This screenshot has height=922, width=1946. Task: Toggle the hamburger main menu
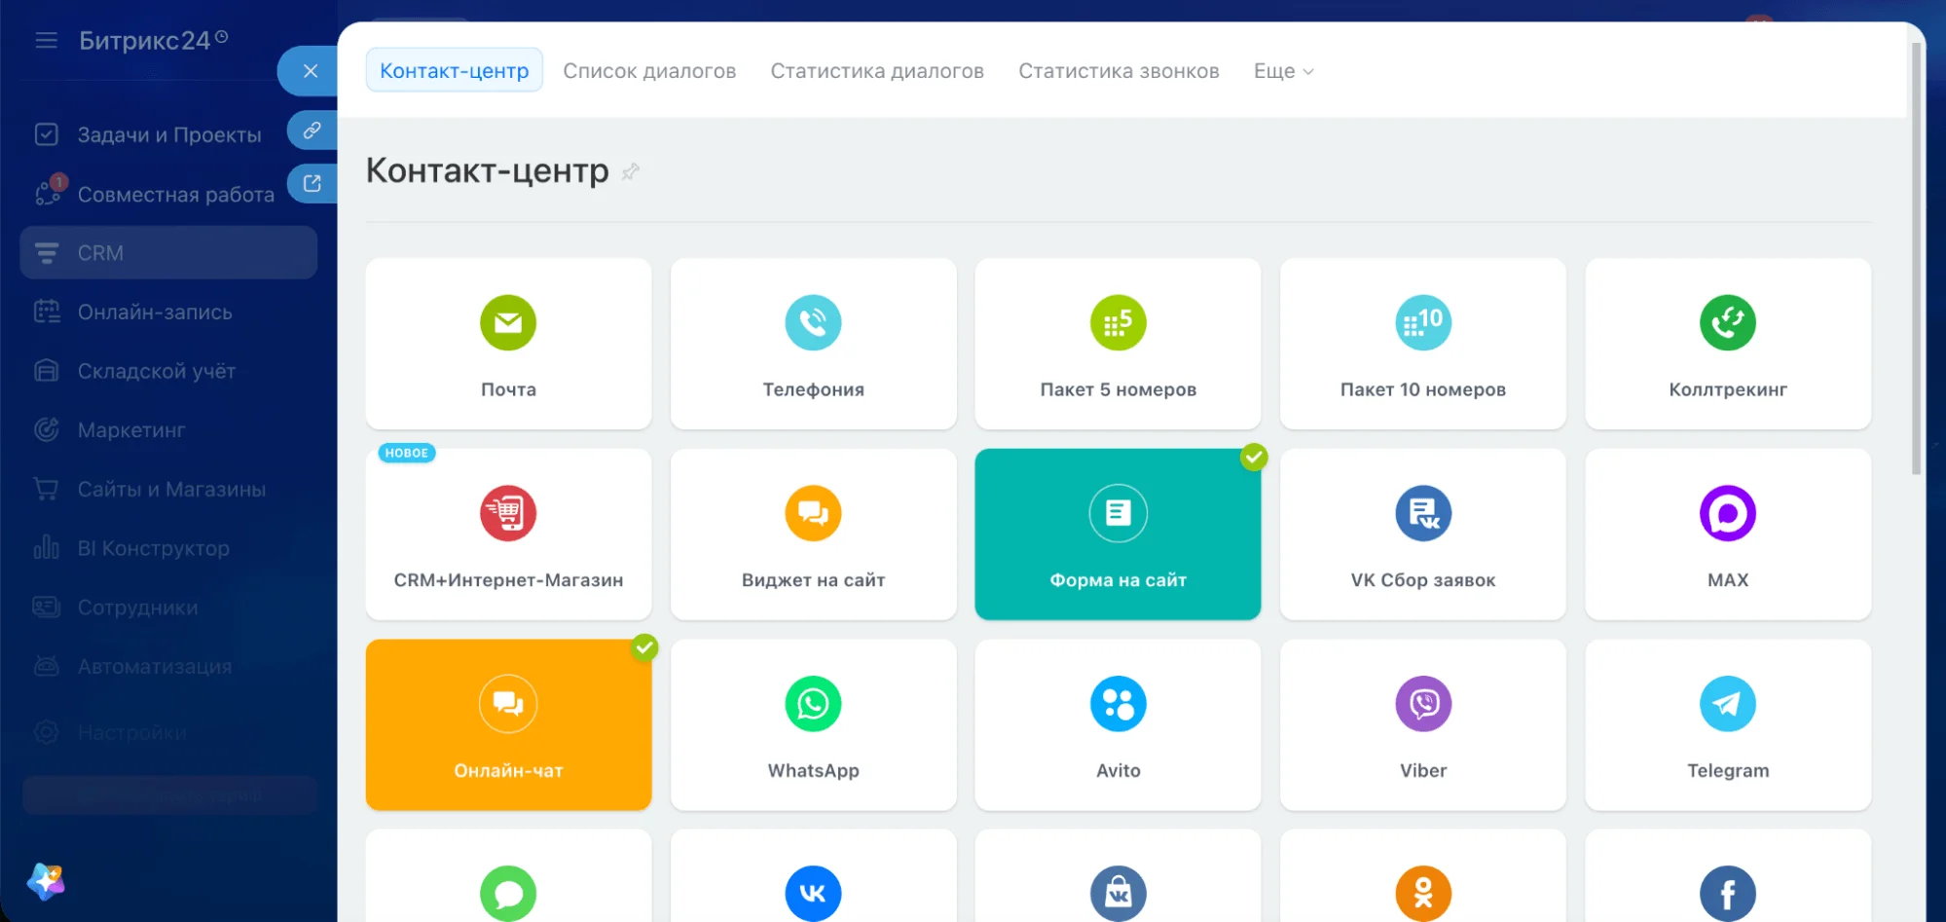pyautogui.click(x=46, y=41)
